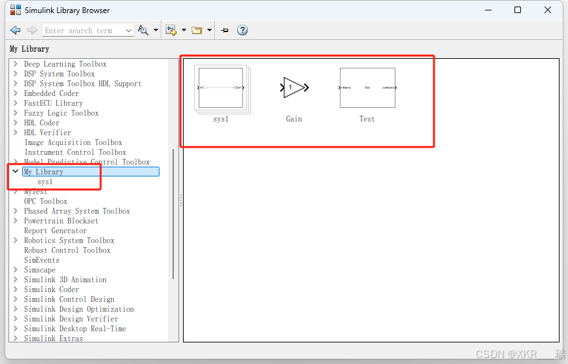This screenshot has height=364, width=568.
Task: Open the search options dropdown arrow
Action: 156,30
